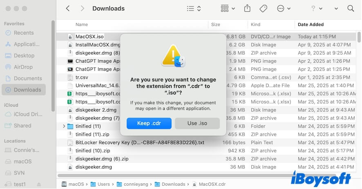
Task: Click the Keep .cdr button
Action: point(149,123)
